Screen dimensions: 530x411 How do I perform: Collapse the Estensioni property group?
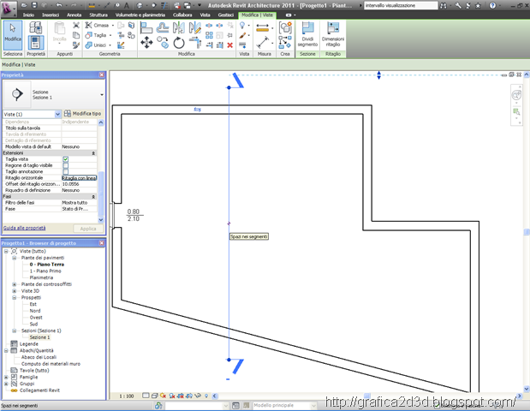pos(93,153)
